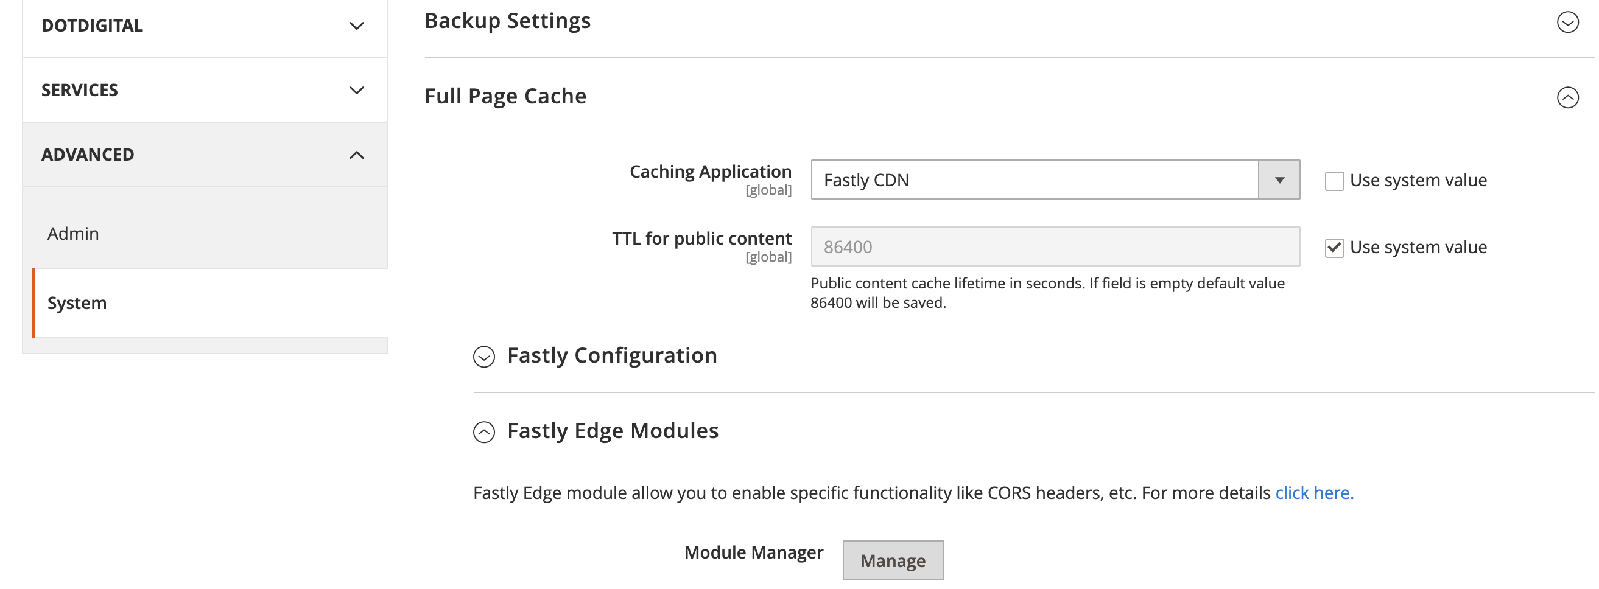The width and height of the screenshot is (1599, 589).
Task: Click the SERVICES chevron down icon
Action: (356, 91)
